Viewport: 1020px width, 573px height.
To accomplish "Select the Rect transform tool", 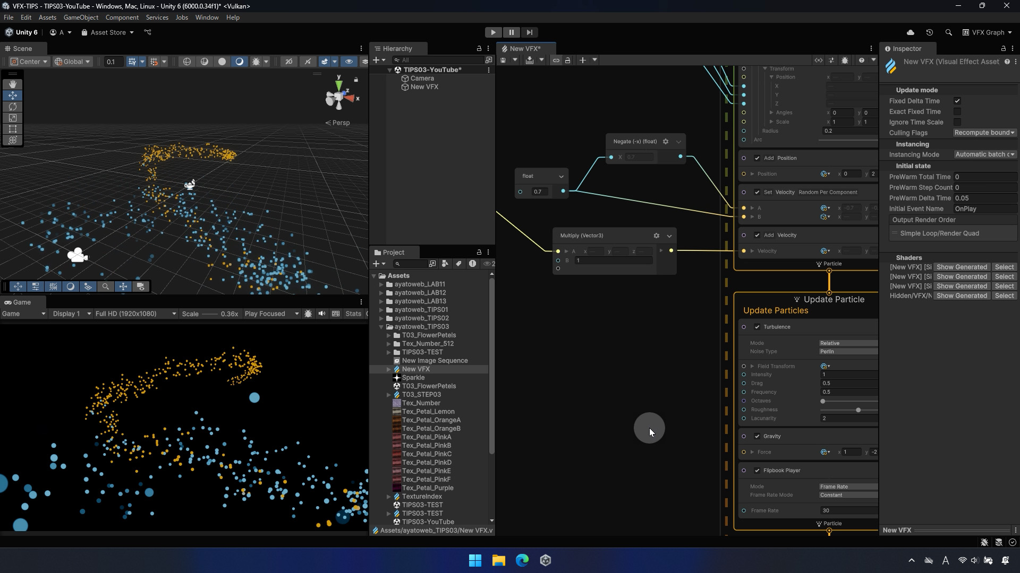I will pos(13,129).
